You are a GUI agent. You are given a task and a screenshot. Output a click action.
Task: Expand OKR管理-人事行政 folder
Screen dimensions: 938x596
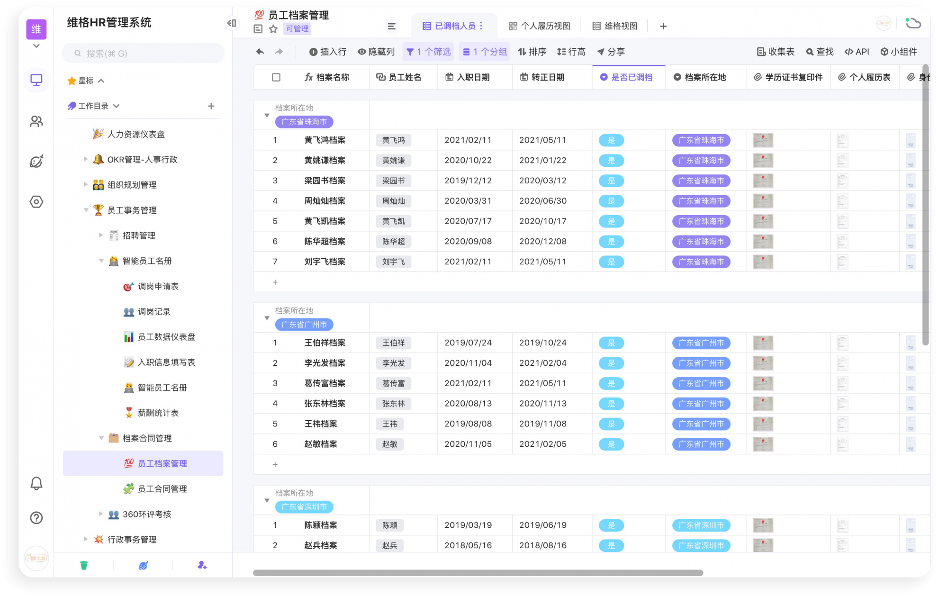[86, 159]
